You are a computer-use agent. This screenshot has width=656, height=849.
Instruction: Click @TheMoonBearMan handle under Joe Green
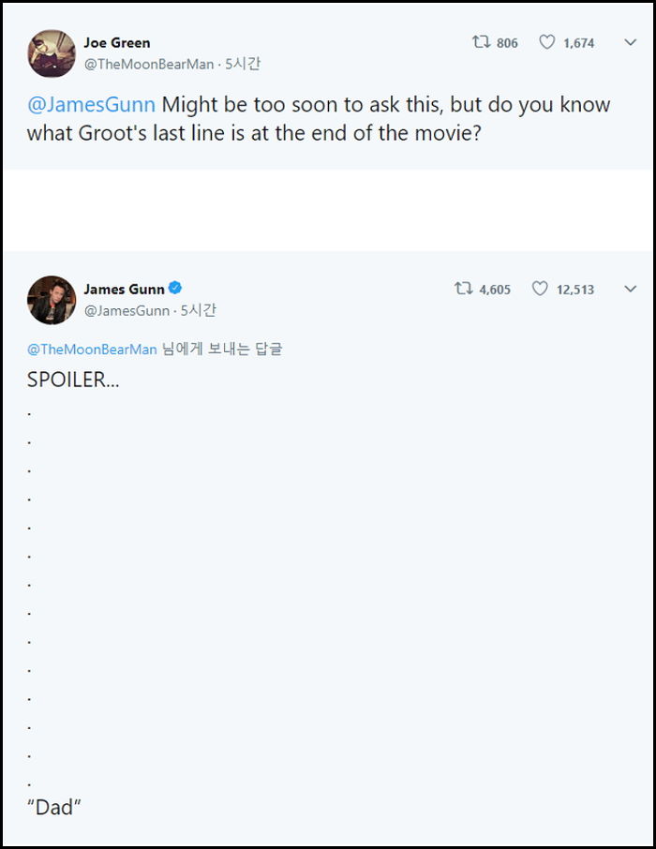(150, 65)
